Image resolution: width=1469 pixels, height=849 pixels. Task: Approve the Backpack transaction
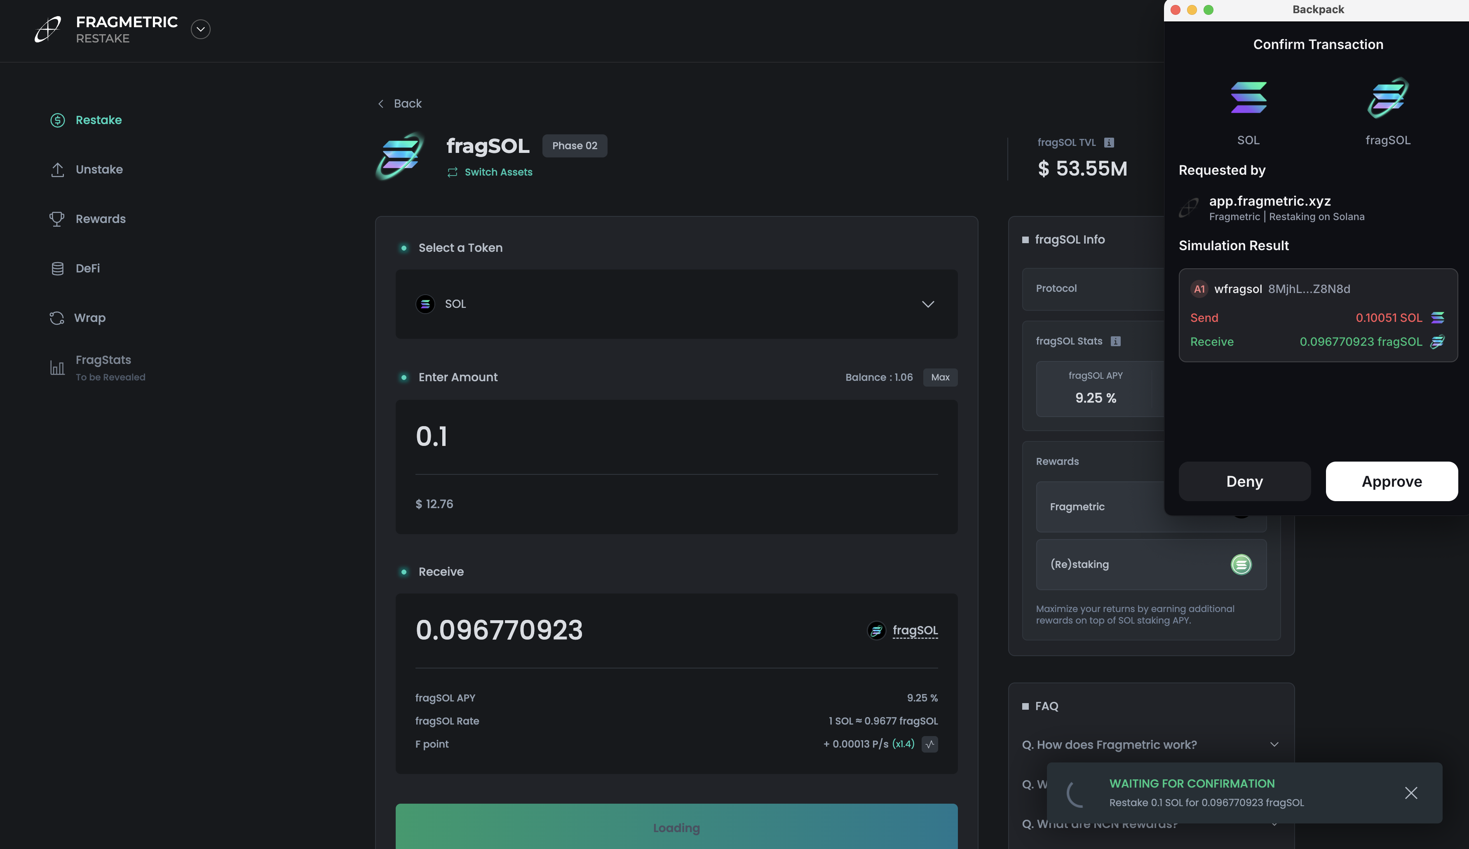point(1392,481)
